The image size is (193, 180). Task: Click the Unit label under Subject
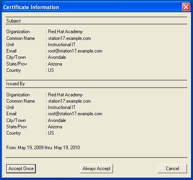pyautogui.click(x=10, y=45)
